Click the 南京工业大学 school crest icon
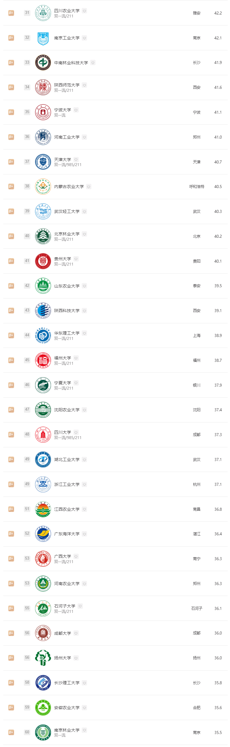 click(43, 38)
